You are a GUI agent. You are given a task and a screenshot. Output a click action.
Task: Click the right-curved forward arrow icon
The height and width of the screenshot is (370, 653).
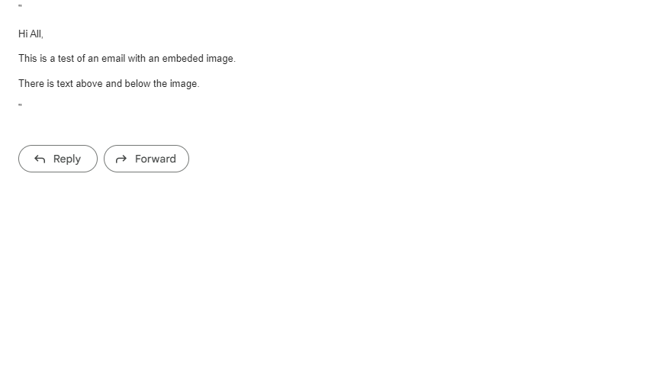click(121, 159)
